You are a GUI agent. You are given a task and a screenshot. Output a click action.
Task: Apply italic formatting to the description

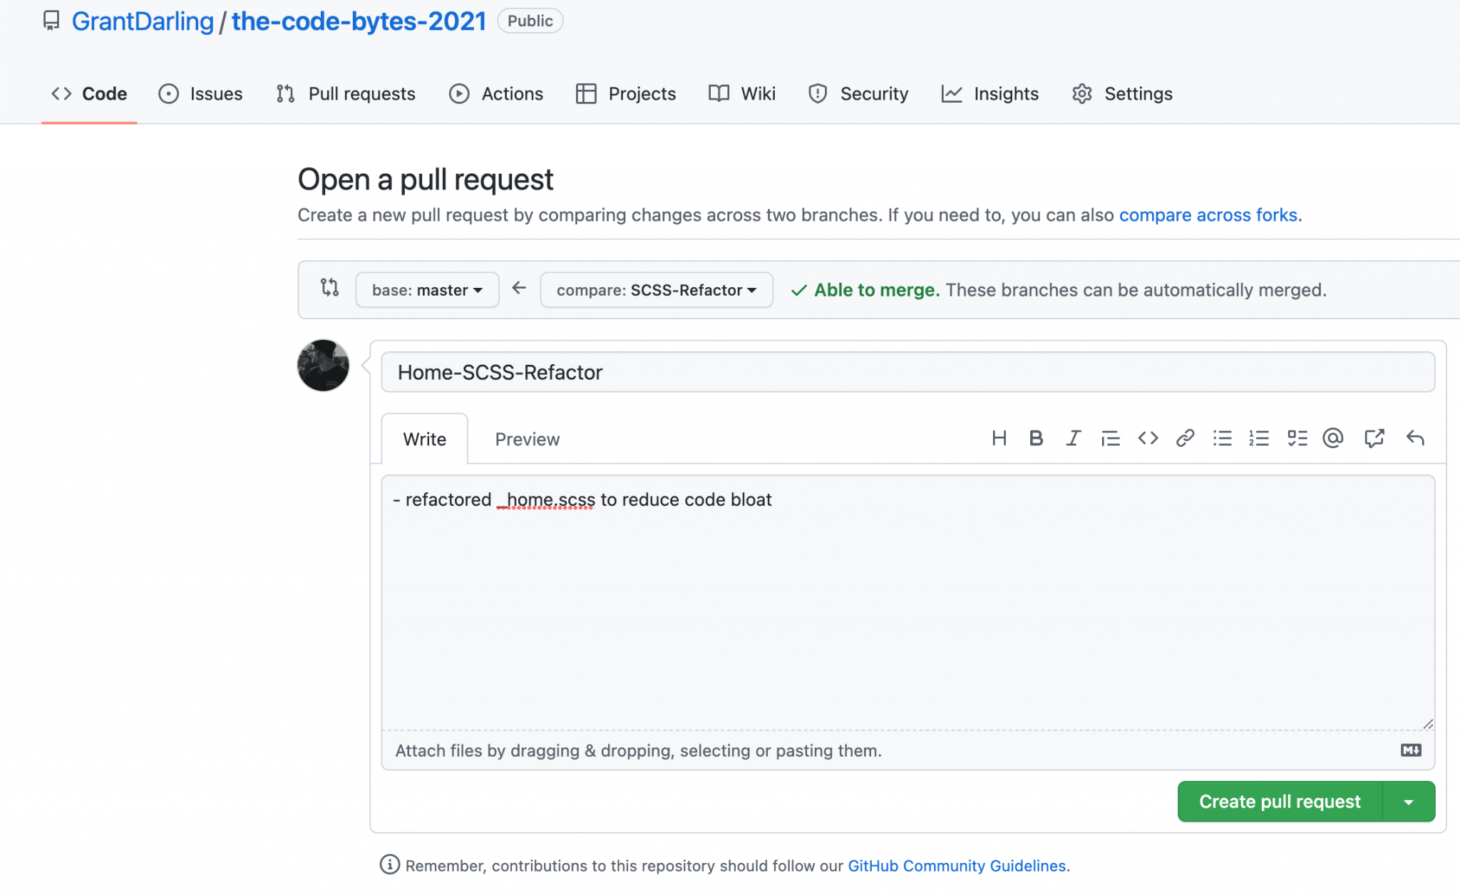[1073, 438]
